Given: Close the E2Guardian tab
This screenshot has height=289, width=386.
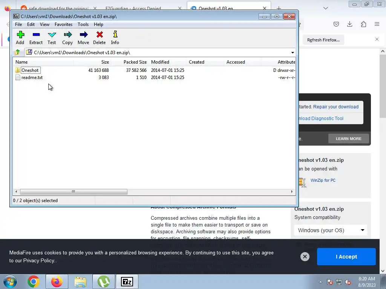Looking at the screenshot, I should (180, 8).
